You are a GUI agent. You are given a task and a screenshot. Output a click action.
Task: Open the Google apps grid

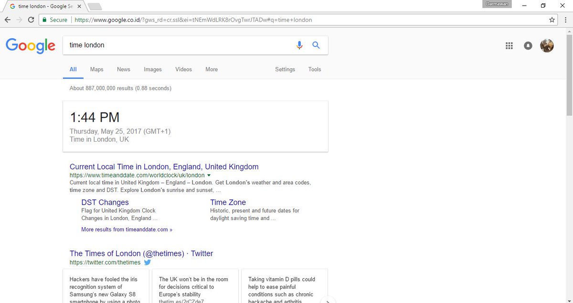[509, 46]
